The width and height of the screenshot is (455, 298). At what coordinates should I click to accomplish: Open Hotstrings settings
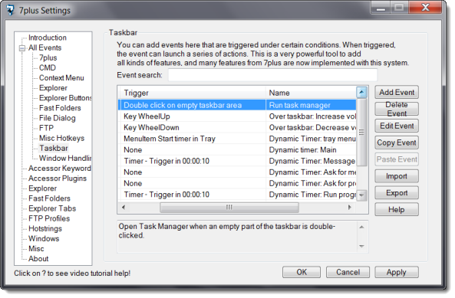click(45, 229)
